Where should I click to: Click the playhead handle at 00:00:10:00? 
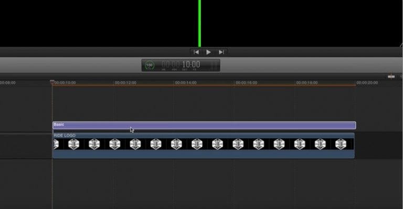52,82
